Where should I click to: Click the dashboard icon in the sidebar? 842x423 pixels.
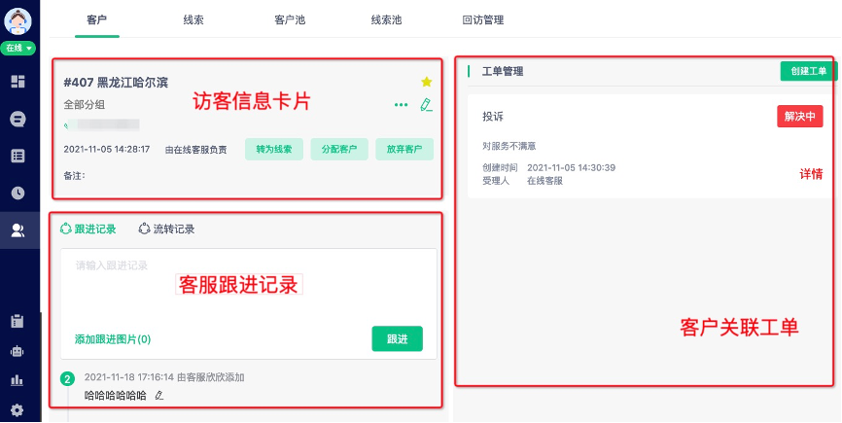(x=18, y=82)
